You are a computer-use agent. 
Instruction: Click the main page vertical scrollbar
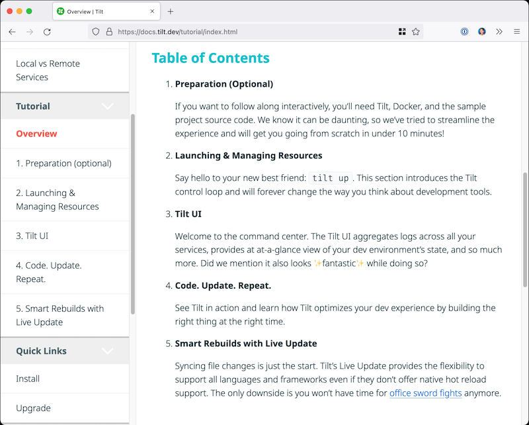(525, 230)
